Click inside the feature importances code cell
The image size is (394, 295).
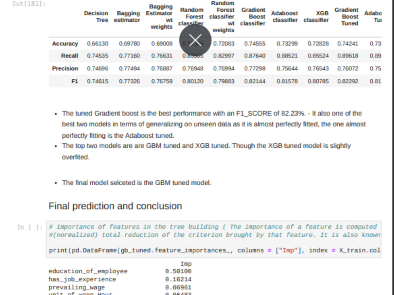pos(214,239)
